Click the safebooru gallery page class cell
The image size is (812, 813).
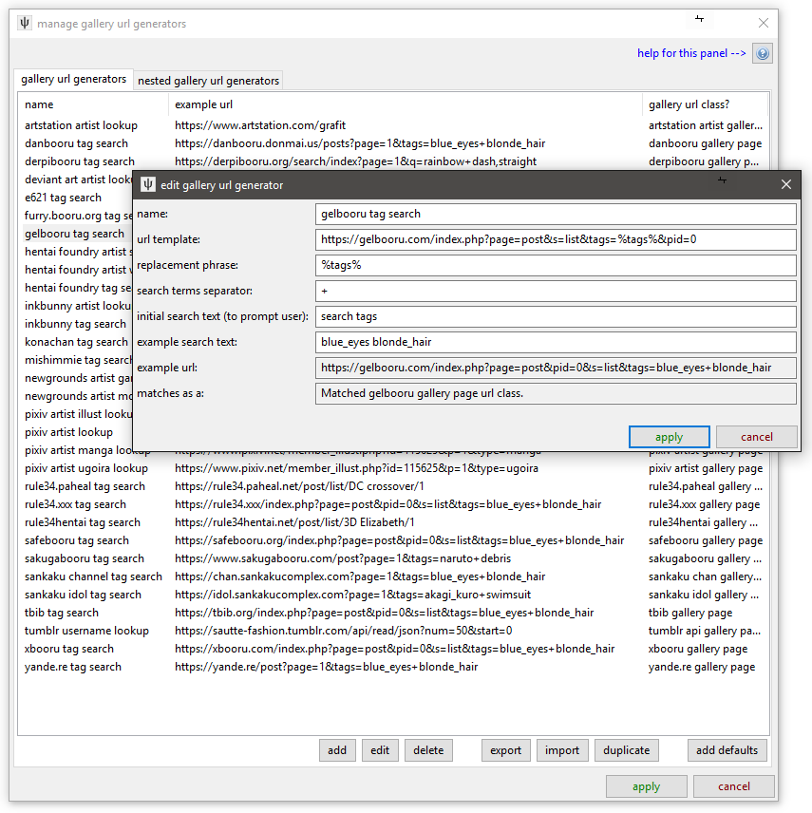coord(706,540)
